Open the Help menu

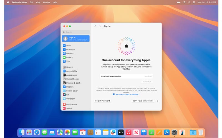click(55, 2)
